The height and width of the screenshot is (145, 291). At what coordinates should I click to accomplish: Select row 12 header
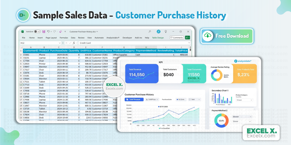pos(21,84)
